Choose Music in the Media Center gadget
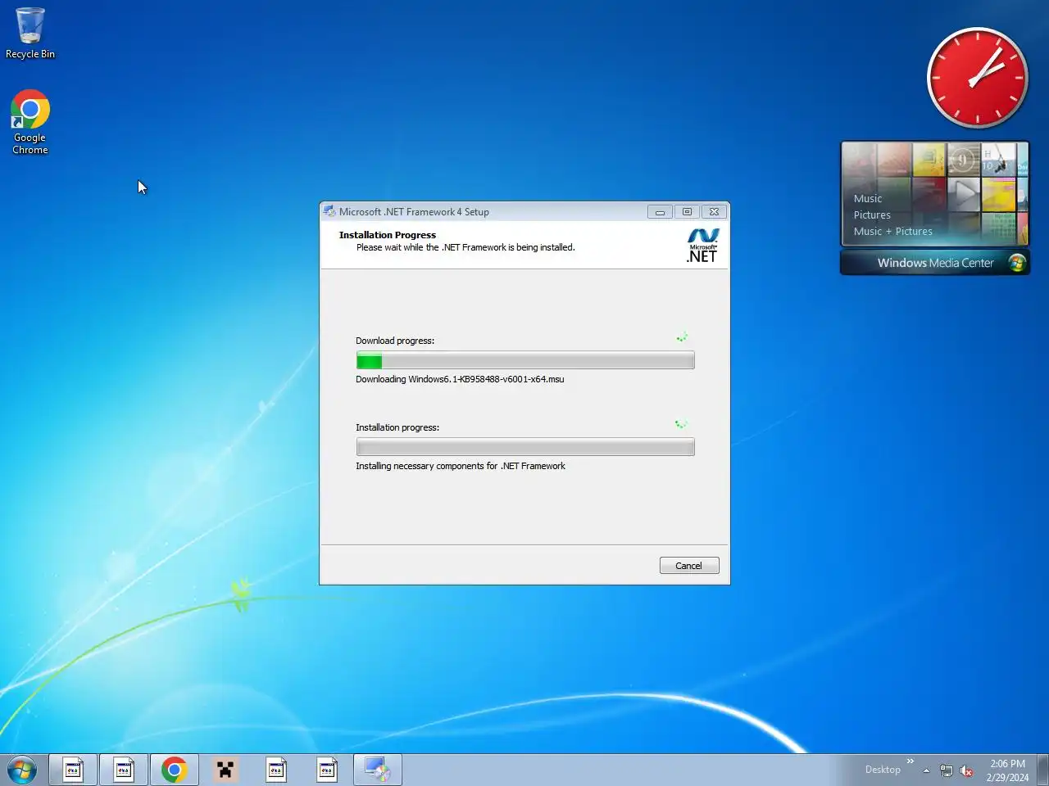 [868, 198]
